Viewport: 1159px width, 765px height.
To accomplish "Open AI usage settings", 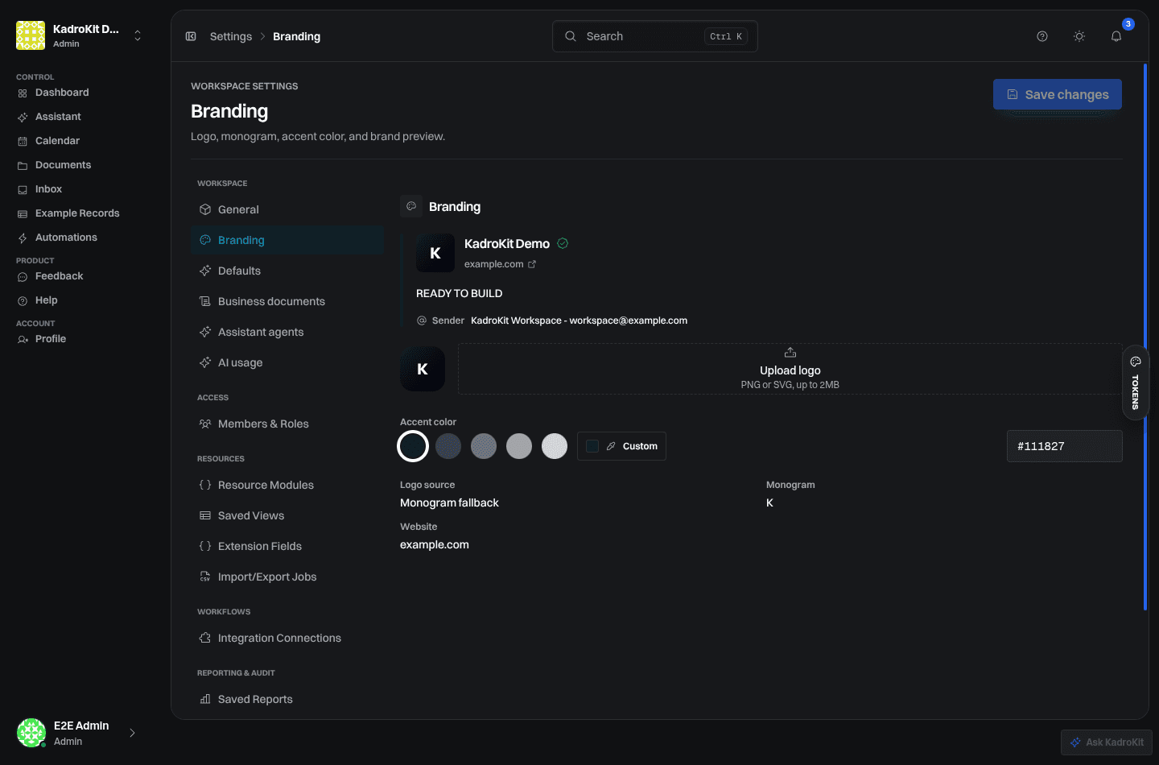I will pyautogui.click(x=287, y=362).
